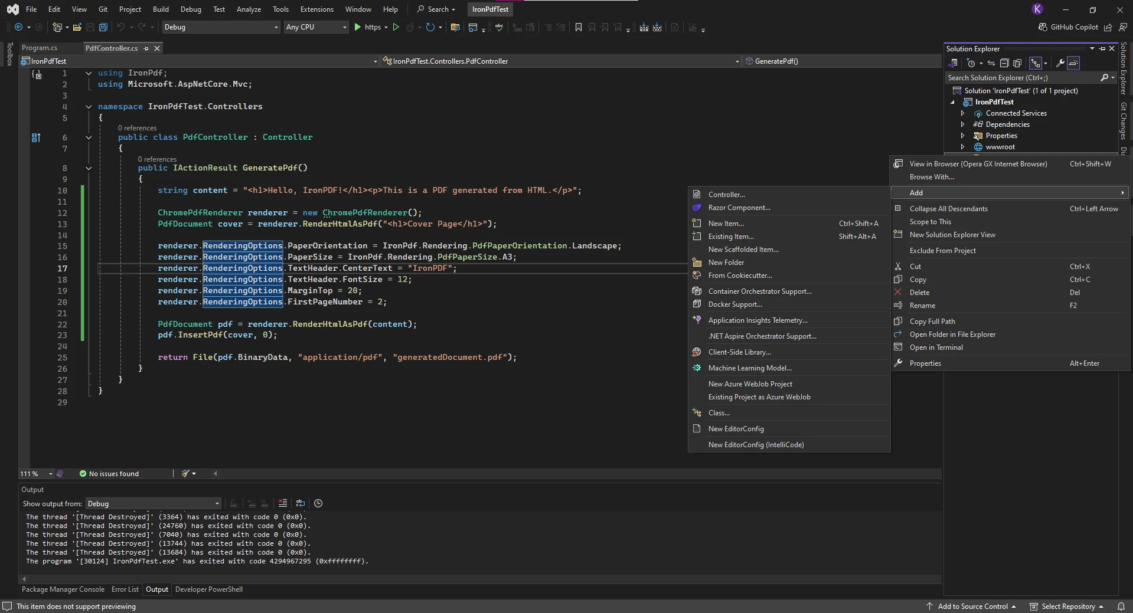Open the Debug solution configuration dropdown
The height and width of the screenshot is (613, 1133).
tap(221, 27)
